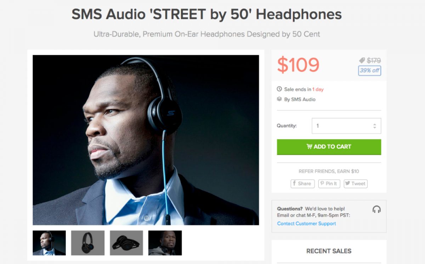
Task: Select the folded headphones thumbnail
Action: pos(126,243)
